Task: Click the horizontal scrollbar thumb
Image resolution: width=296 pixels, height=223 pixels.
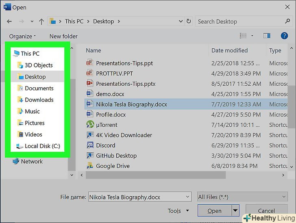Action: [x=156, y=175]
